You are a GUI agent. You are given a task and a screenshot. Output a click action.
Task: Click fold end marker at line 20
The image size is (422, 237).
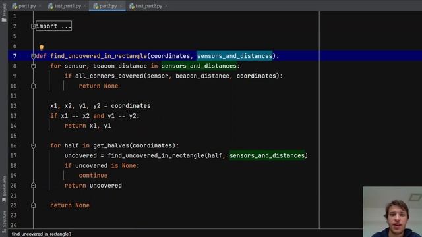pyautogui.click(x=33, y=186)
